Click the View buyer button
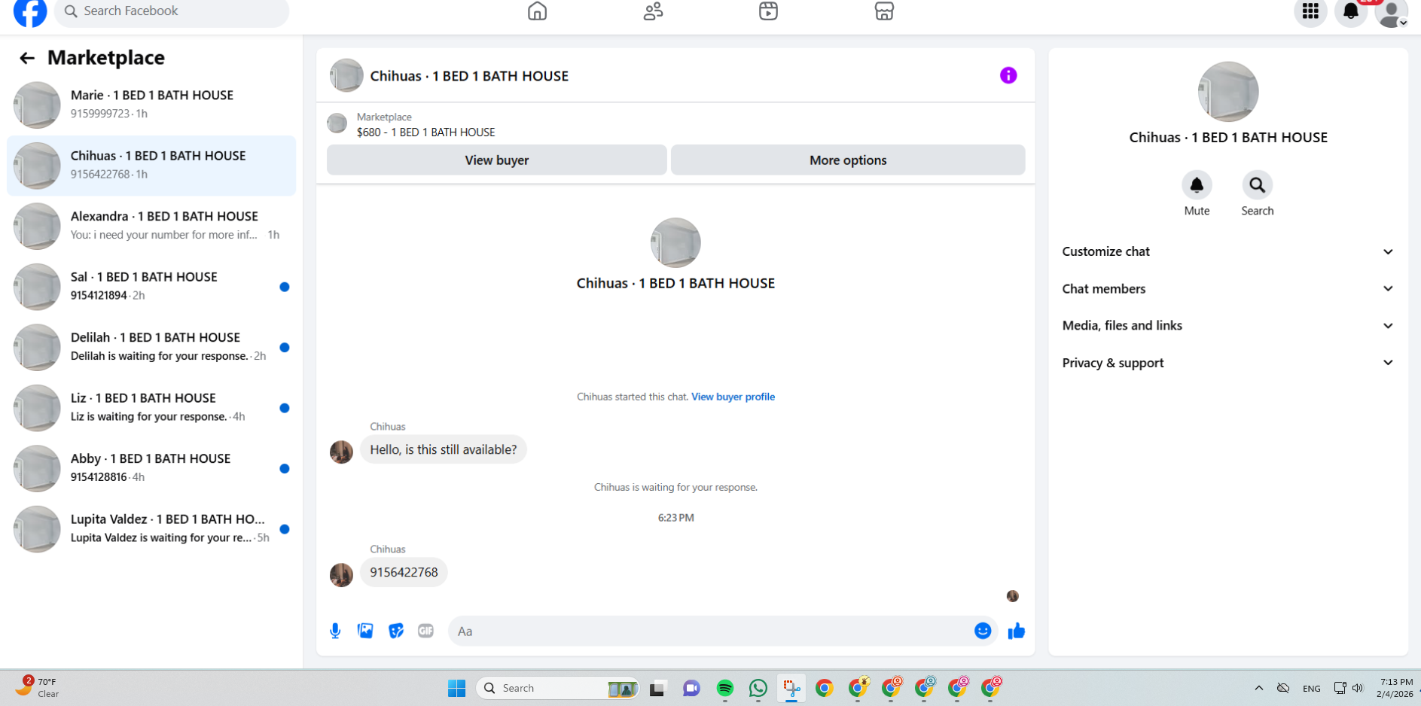This screenshot has height=706, width=1421. click(x=497, y=160)
